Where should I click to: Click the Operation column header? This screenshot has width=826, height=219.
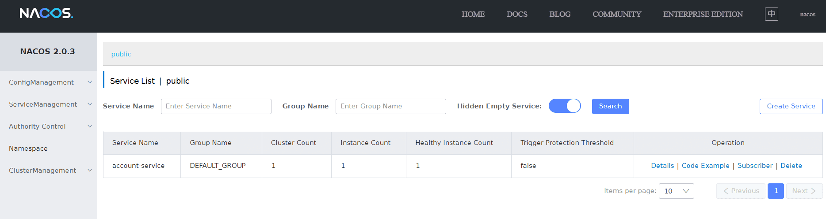pyautogui.click(x=728, y=143)
